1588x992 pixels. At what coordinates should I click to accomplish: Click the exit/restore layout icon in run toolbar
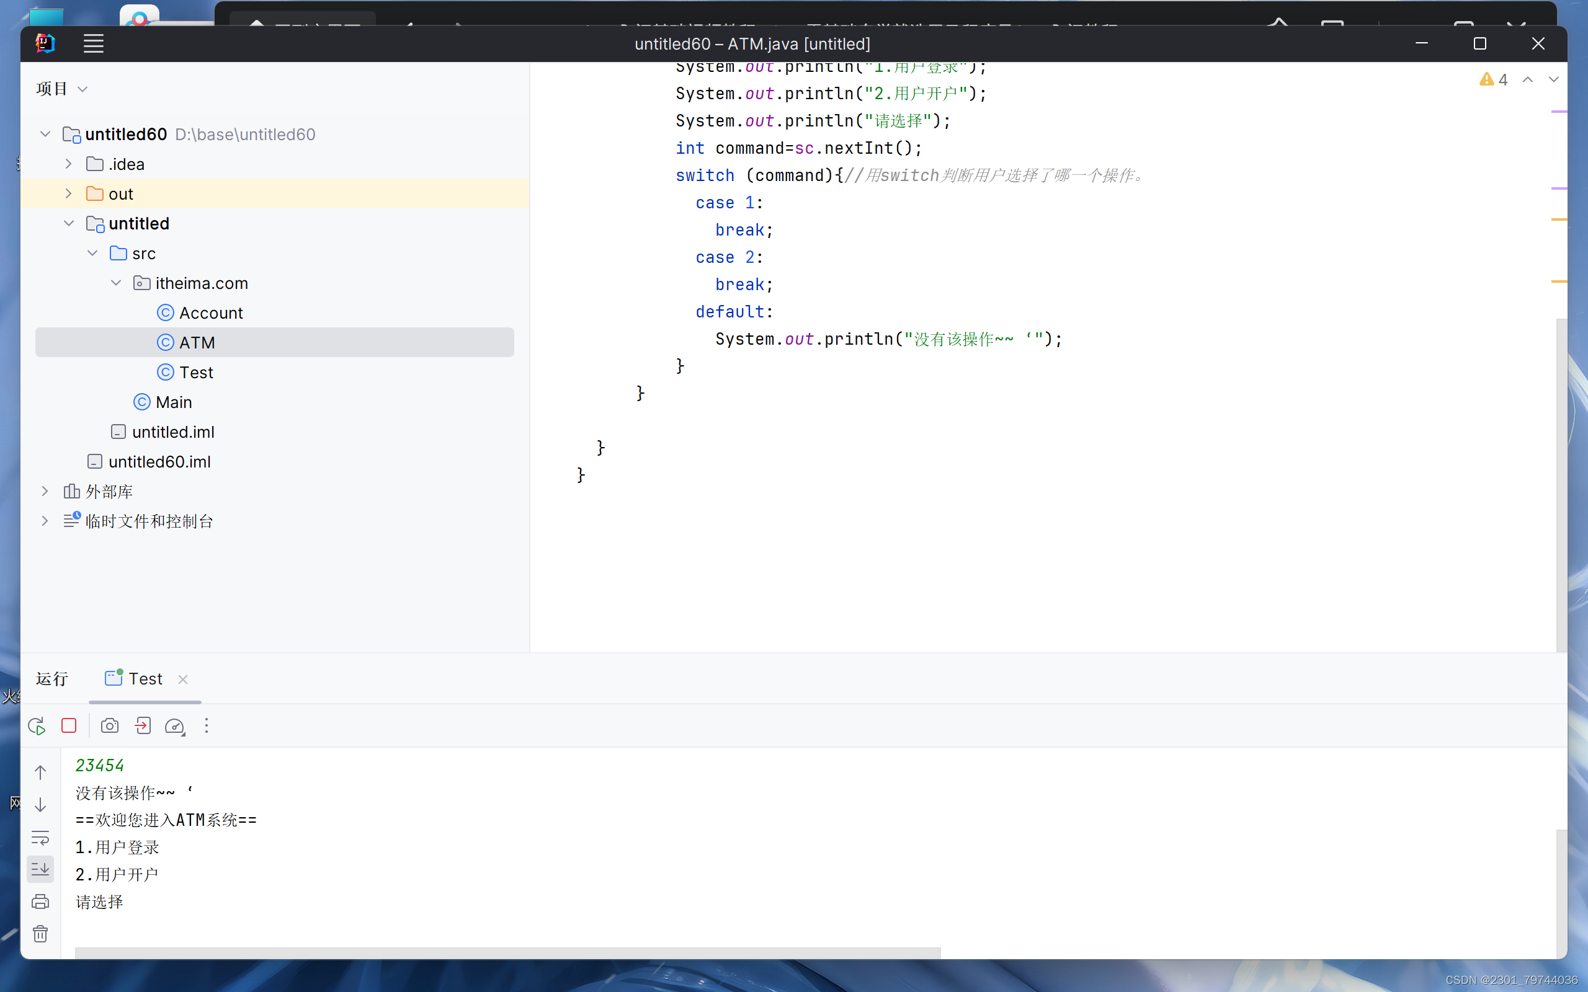coord(143,725)
